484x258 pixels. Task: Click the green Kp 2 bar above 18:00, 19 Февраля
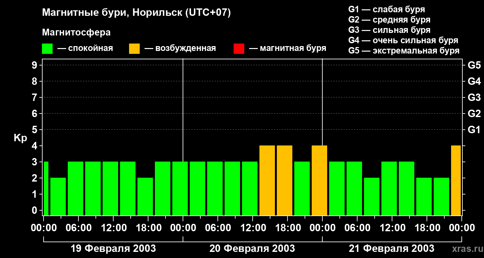pos(145,196)
